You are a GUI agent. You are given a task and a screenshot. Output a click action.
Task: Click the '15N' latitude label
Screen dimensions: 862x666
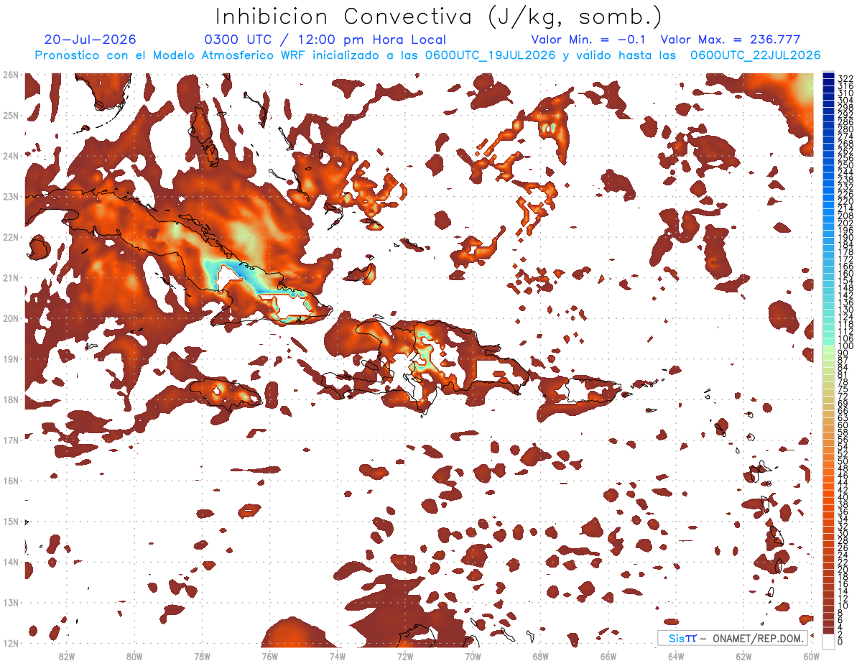click(x=10, y=522)
